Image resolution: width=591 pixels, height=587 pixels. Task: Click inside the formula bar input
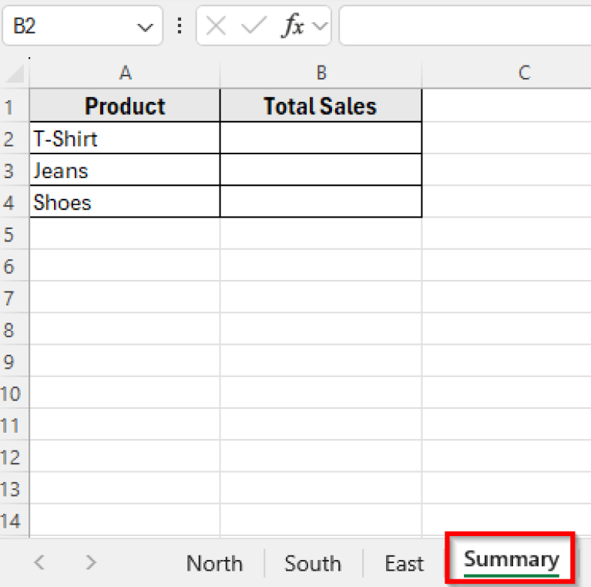(x=462, y=26)
